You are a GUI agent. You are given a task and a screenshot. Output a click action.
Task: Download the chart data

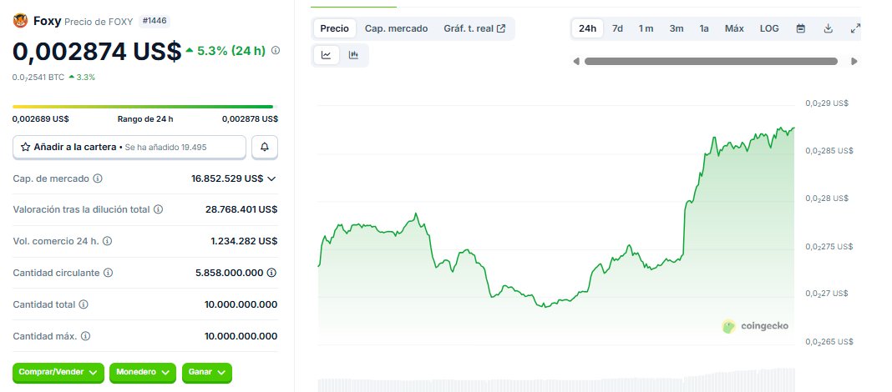tap(829, 28)
